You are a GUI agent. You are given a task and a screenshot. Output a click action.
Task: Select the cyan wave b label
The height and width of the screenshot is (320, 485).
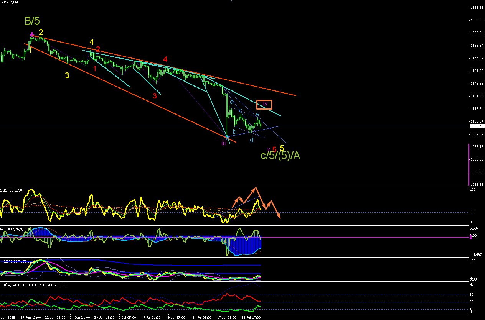pos(234,131)
